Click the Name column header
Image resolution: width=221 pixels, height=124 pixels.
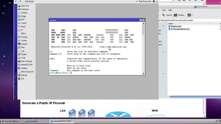point(188,24)
